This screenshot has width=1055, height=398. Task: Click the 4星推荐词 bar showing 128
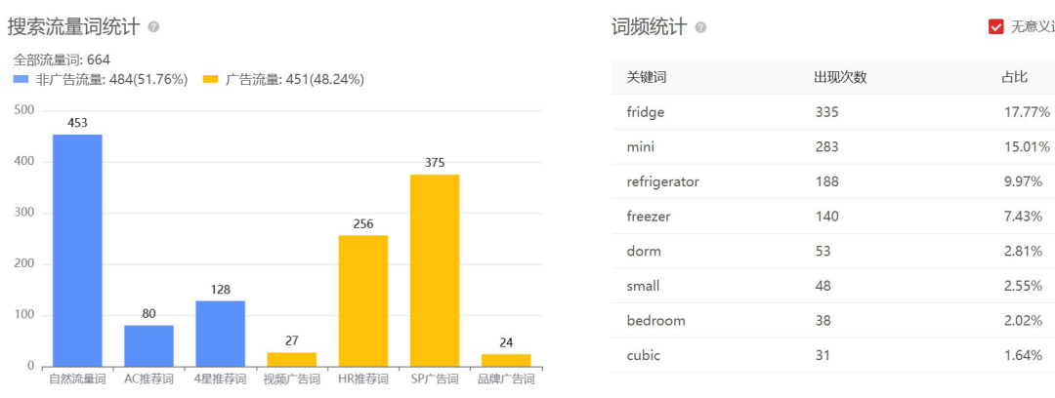(x=220, y=334)
